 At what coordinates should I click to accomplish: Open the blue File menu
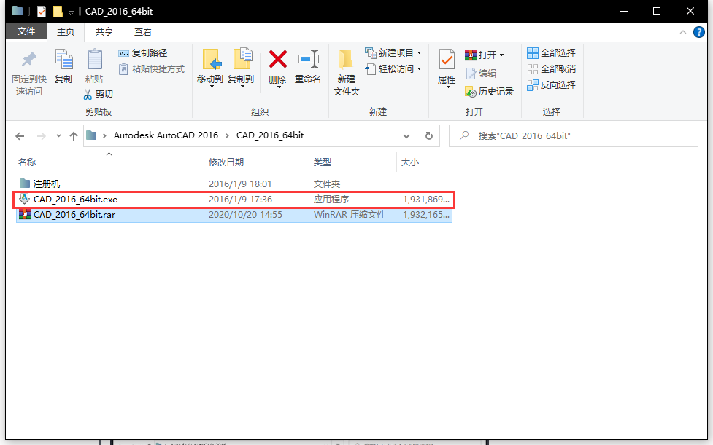click(x=26, y=32)
